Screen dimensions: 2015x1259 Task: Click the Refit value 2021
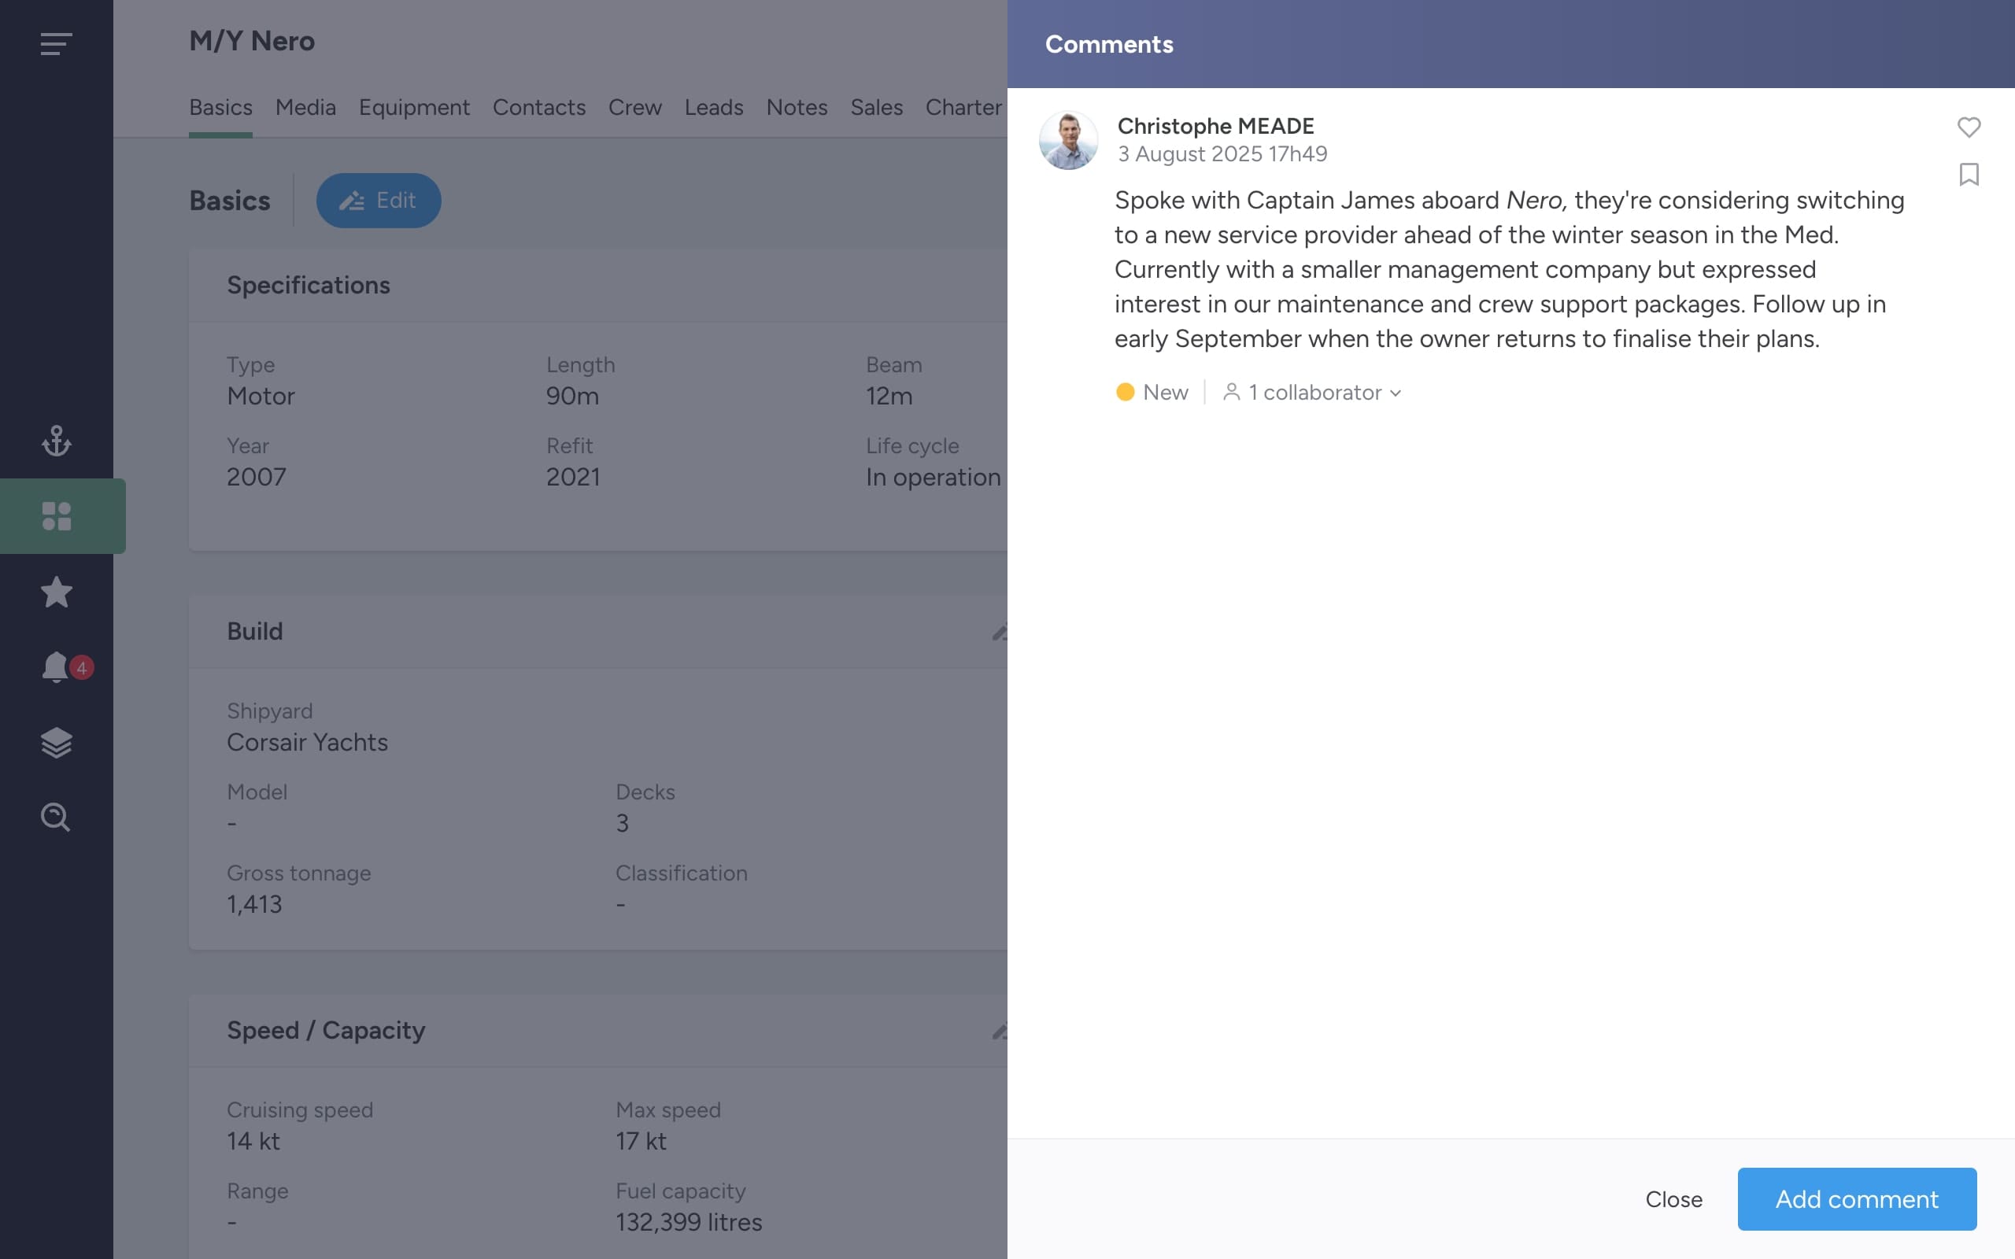click(x=573, y=476)
